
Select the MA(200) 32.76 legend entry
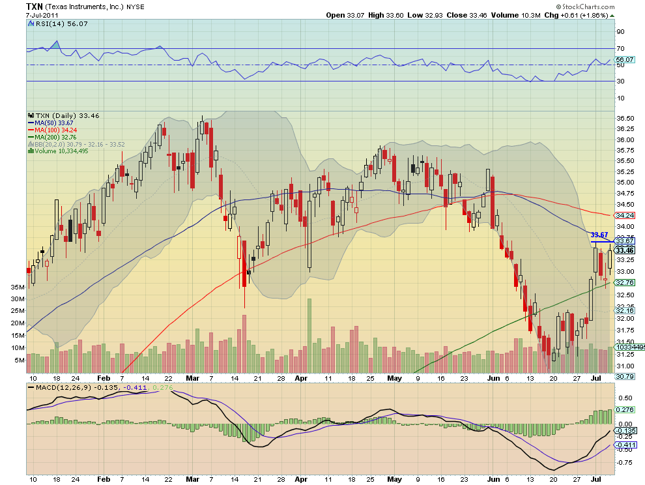click(52, 137)
